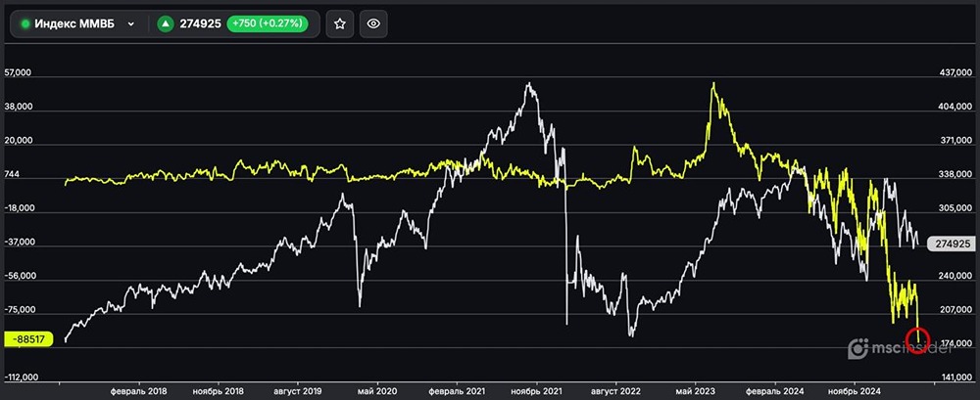
Task: Click the 371,000 right axis value
Action: 955,141
